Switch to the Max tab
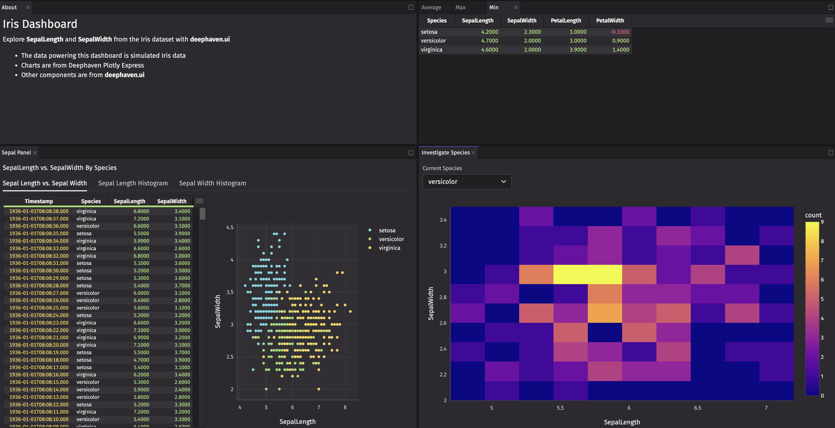Viewport: 835px width, 428px height. pyautogui.click(x=460, y=7)
